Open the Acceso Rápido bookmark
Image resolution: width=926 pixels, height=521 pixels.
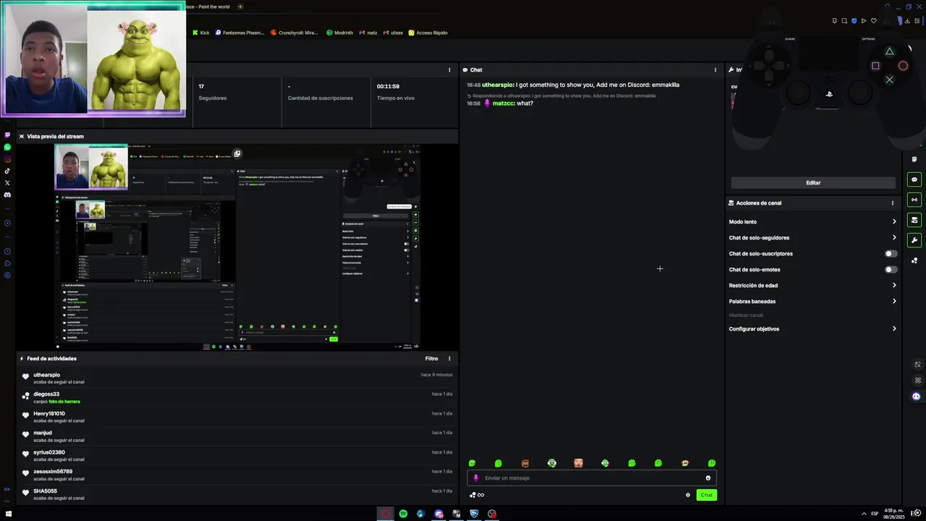(428, 33)
